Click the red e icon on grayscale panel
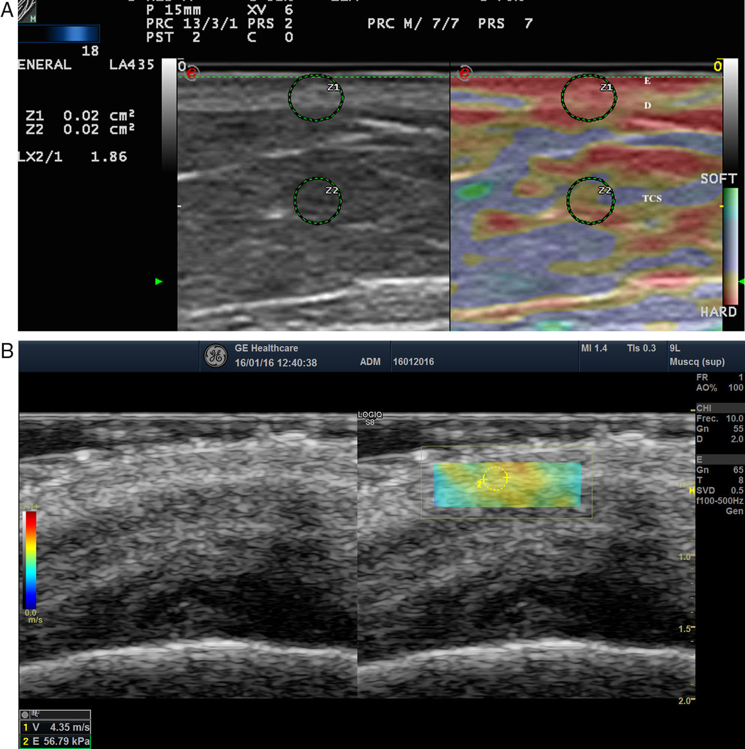 pos(192,72)
